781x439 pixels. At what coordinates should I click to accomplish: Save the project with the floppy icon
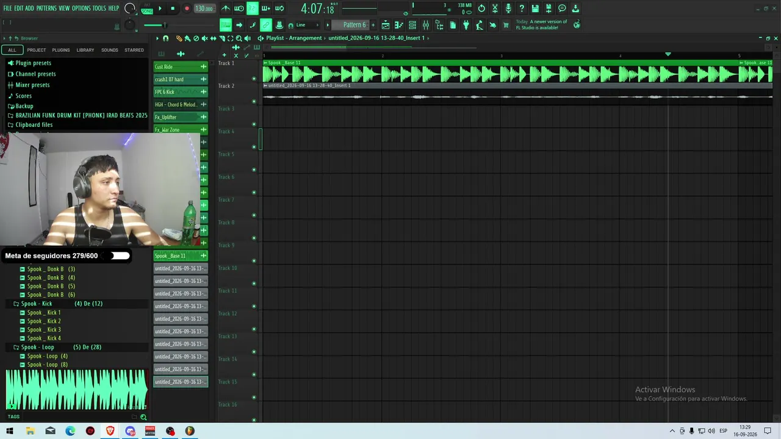point(535,9)
